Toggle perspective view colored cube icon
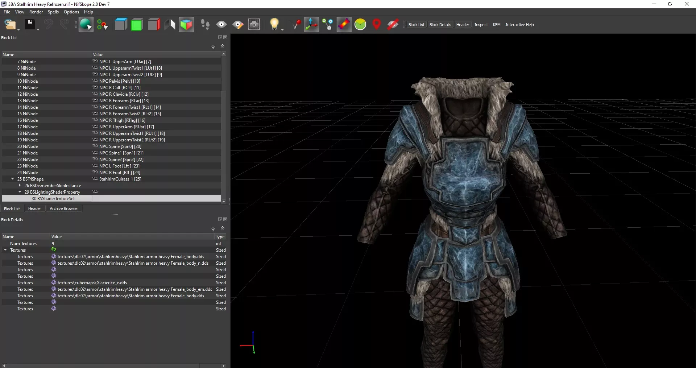 186,25
